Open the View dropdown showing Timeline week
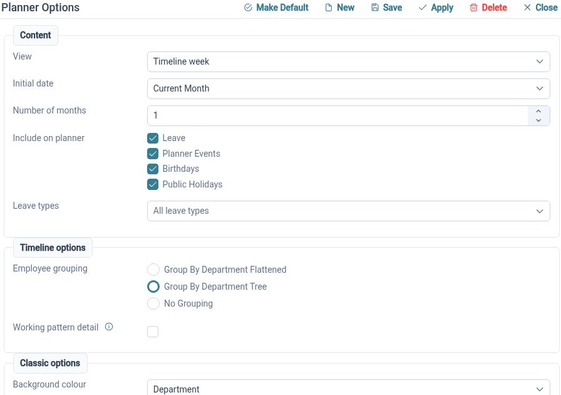Screen dimensions: 561x395 349,61
